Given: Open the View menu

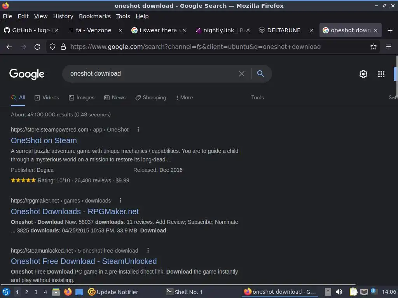Looking at the screenshot, I should (x=41, y=16).
